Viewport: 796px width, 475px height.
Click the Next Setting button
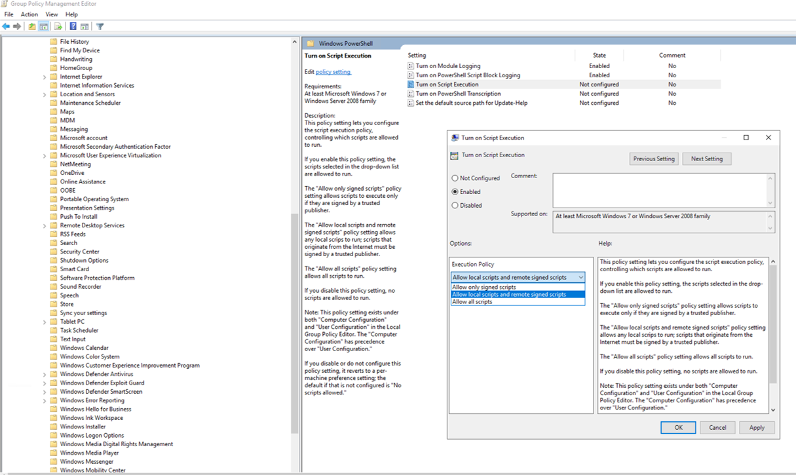tap(707, 159)
